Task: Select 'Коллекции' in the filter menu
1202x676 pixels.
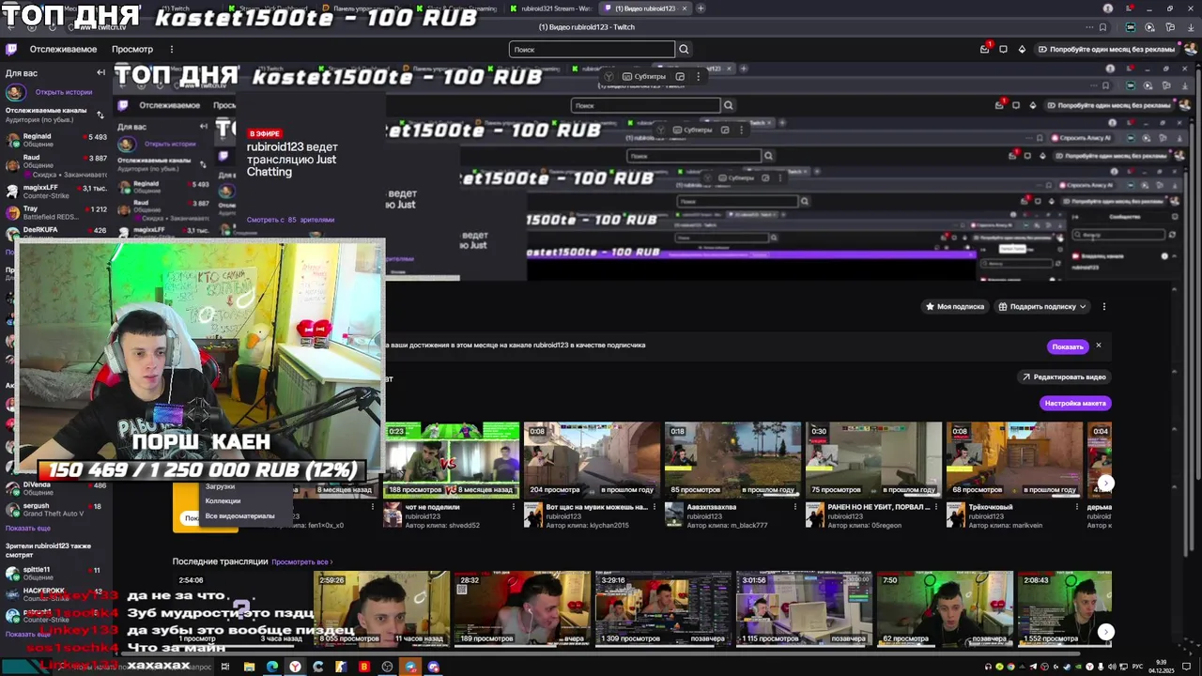Action: 223,500
